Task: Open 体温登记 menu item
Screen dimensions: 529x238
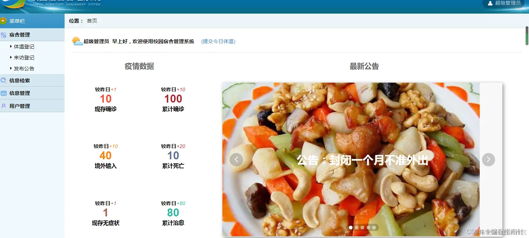Action: pos(24,47)
